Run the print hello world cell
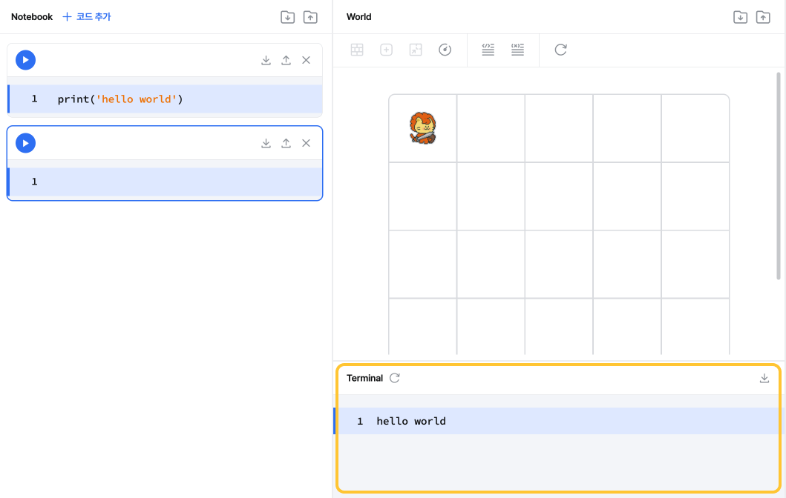Image resolution: width=786 pixels, height=498 pixels. pos(25,60)
